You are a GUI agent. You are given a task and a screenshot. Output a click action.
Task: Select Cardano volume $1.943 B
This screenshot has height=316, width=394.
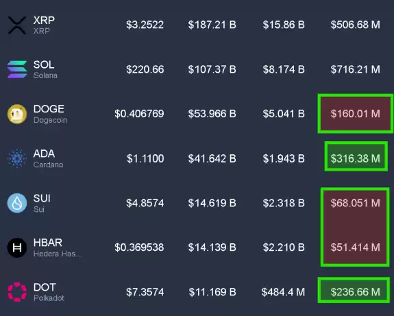click(284, 158)
